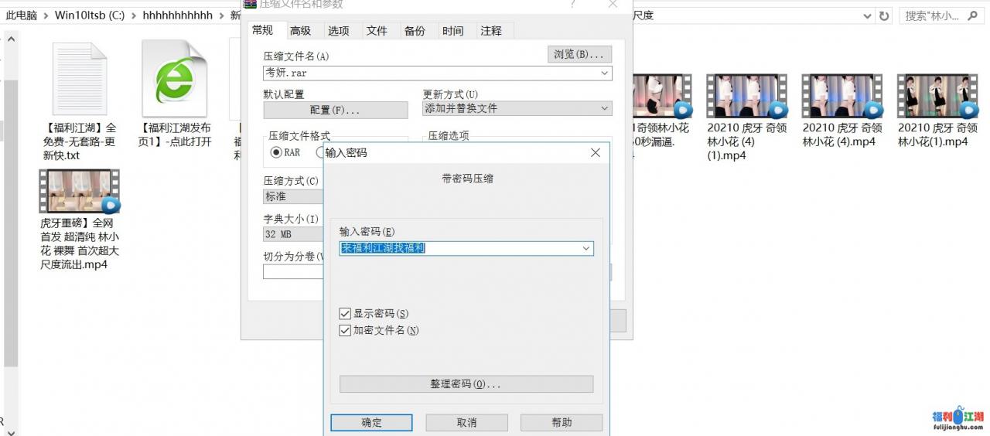990x436 pixels.
Task: Click the 浏览(B)... button
Action: 579,54
